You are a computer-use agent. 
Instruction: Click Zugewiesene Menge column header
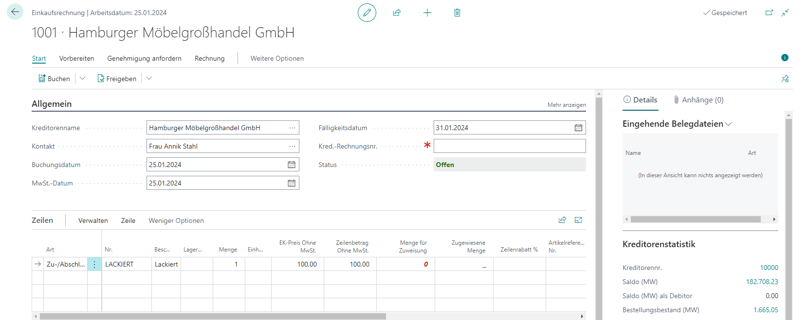pos(468,247)
